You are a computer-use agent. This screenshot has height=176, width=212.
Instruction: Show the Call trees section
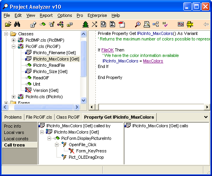[20, 145]
